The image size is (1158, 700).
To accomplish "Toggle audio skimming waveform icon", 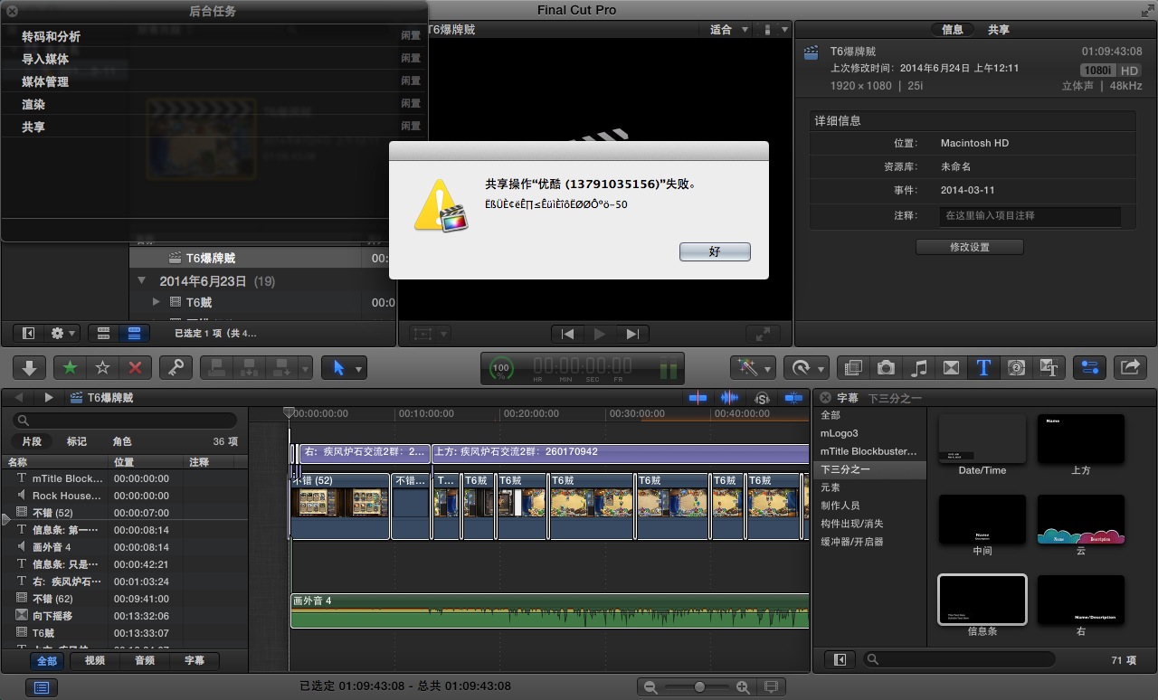I will 729,398.
